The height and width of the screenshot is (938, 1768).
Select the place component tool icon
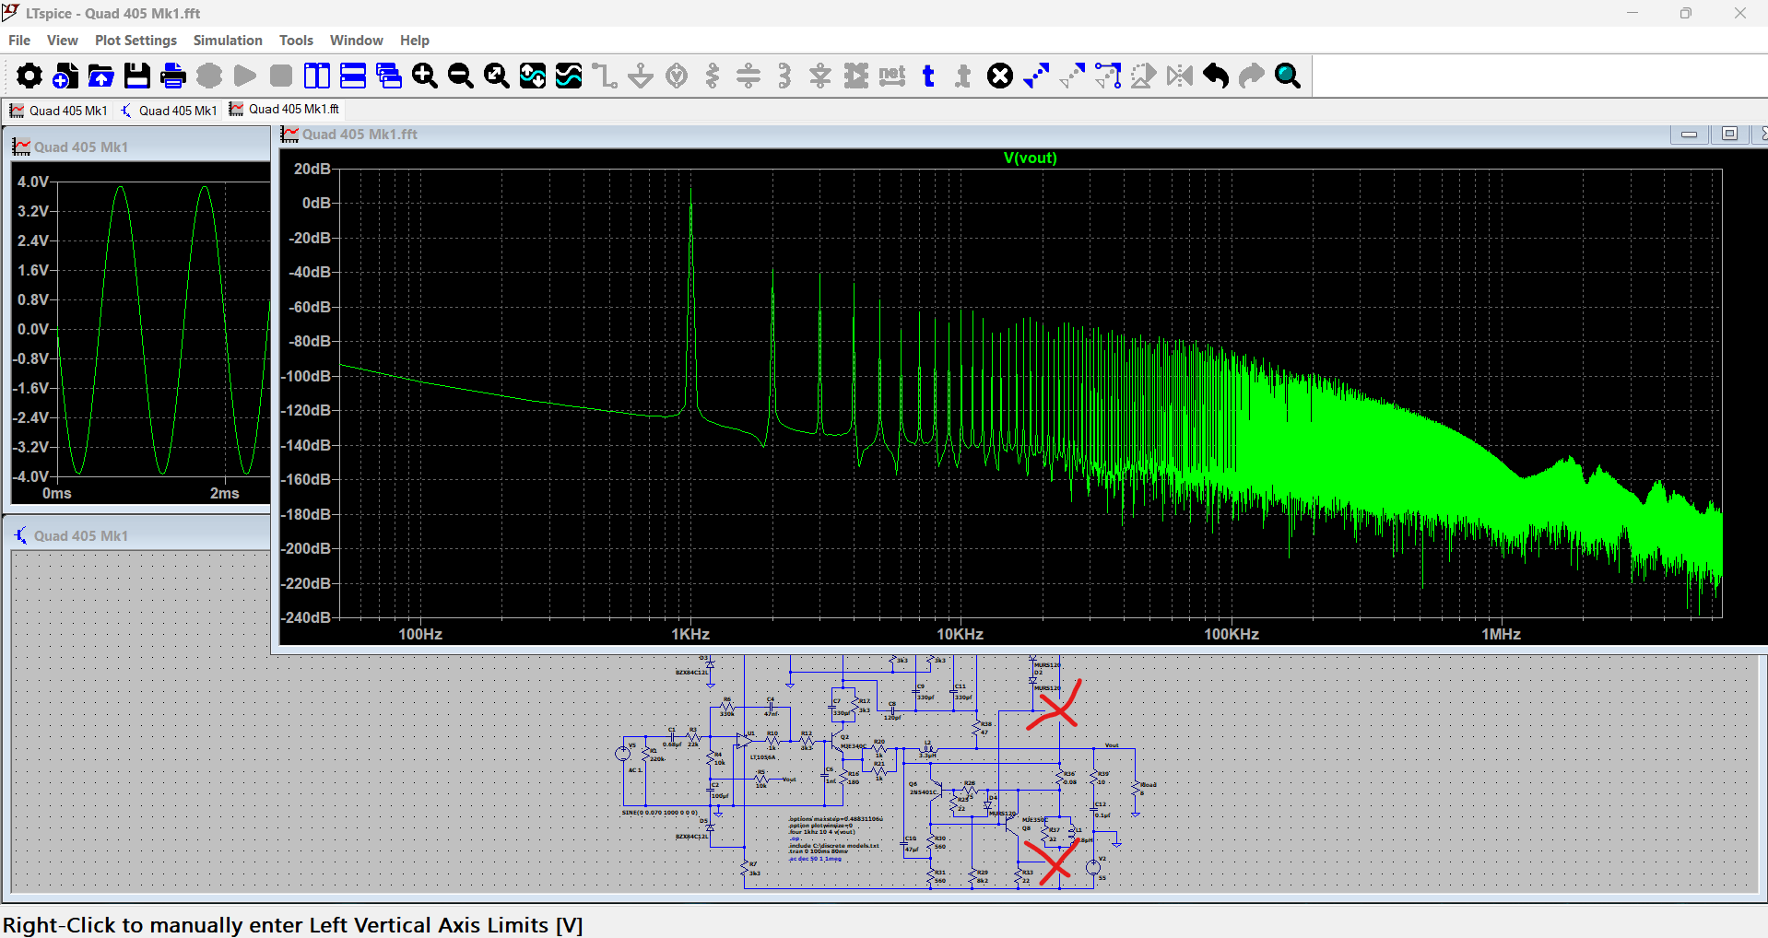(x=856, y=76)
